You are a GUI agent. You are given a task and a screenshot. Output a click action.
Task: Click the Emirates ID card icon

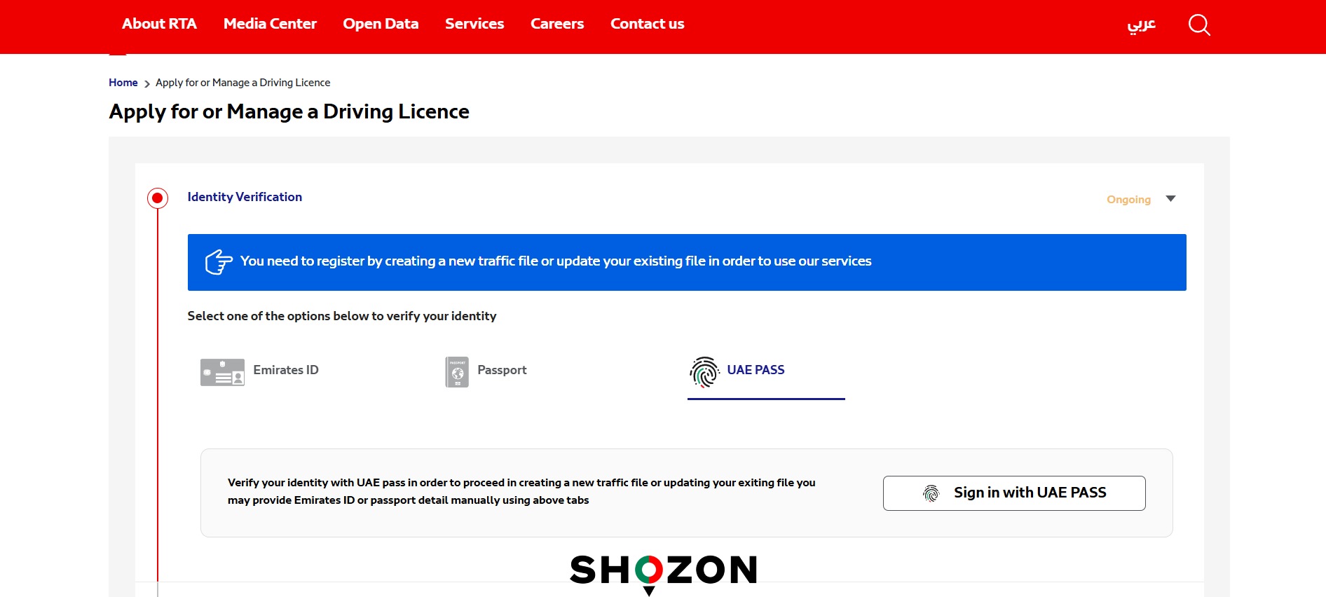pyautogui.click(x=222, y=372)
